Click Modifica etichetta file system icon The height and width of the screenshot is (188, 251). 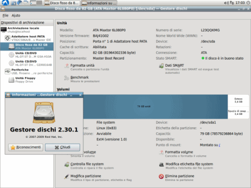pos(161,164)
